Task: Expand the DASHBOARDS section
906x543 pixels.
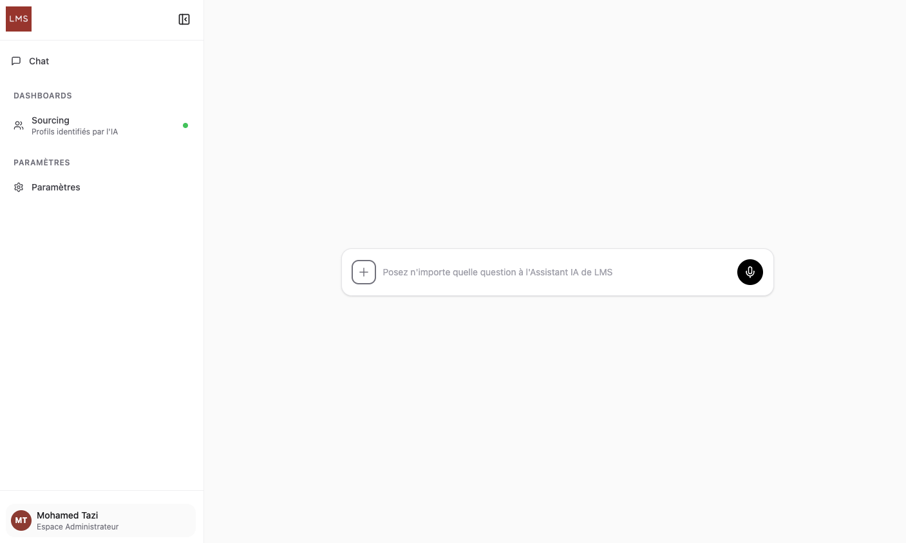Action: pyautogui.click(x=42, y=95)
